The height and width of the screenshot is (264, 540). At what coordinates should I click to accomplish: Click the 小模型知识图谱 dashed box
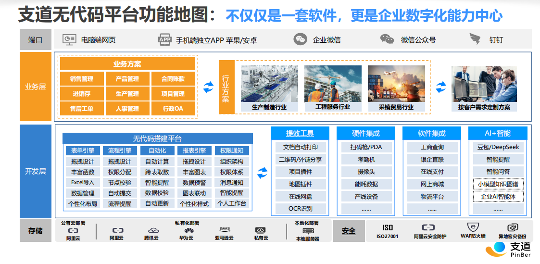point(498,184)
